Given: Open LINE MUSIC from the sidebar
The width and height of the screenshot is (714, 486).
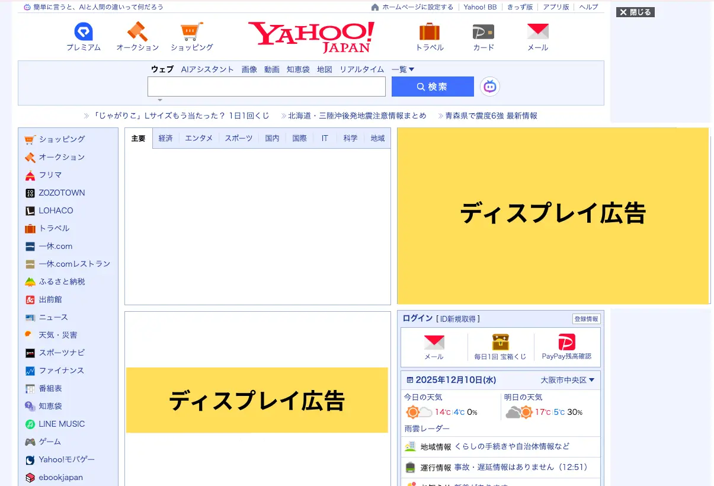Looking at the screenshot, I should click(62, 424).
